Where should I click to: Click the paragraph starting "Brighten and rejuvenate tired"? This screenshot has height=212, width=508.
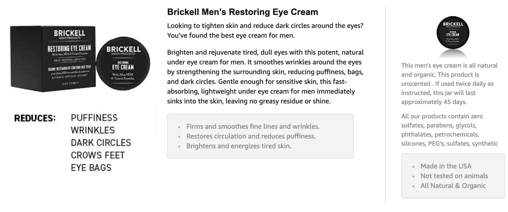(265, 77)
